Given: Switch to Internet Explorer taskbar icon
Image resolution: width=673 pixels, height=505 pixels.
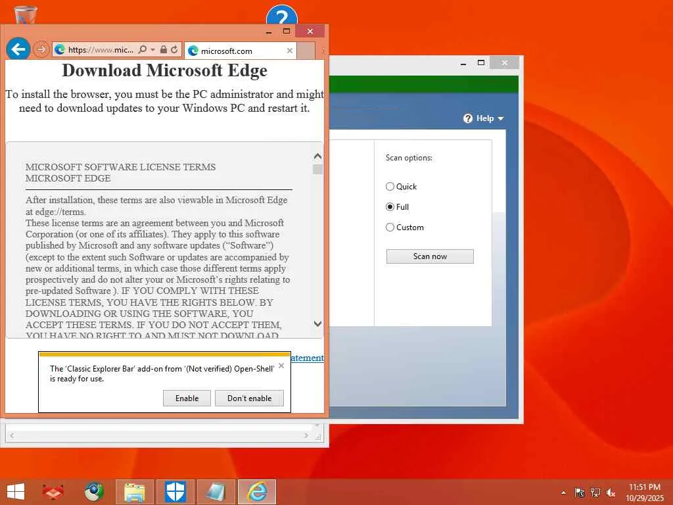Looking at the screenshot, I should pyautogui.click(x=257, y=492).
